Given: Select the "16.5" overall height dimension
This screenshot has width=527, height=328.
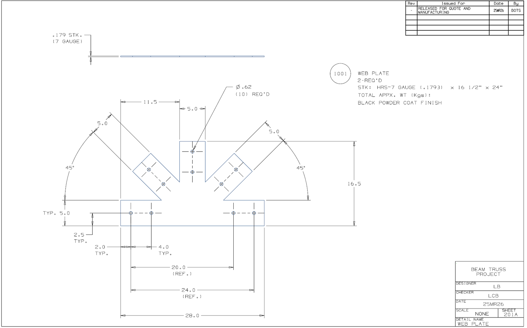Looking at the screenshot, I should pyautogui.click(x=354, y=184).
